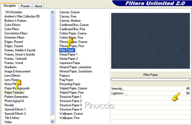Choose Structure Paper 2 filter
192x125 pixels.
point(71,101)
